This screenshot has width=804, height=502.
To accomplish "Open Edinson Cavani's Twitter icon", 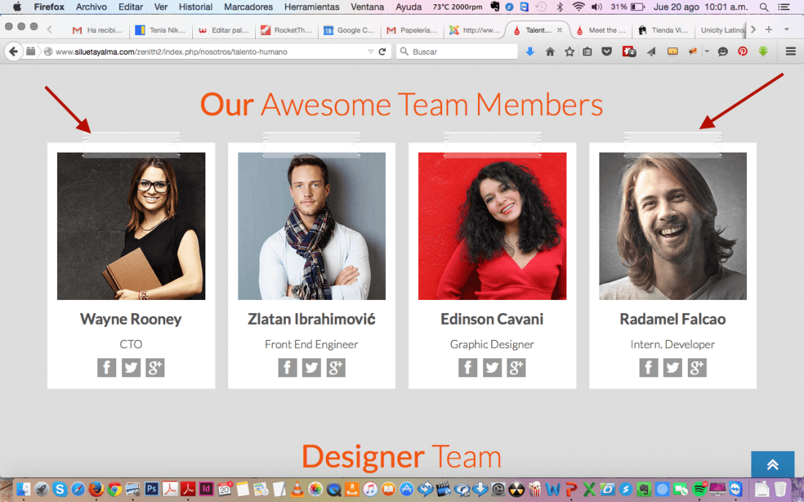I will point(492,368).
